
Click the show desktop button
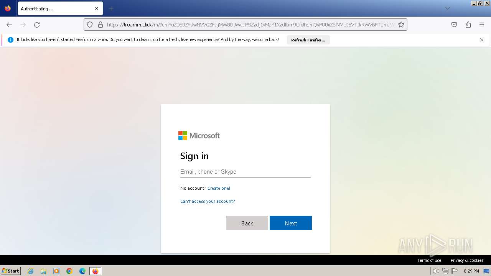[x=487, y=271]
